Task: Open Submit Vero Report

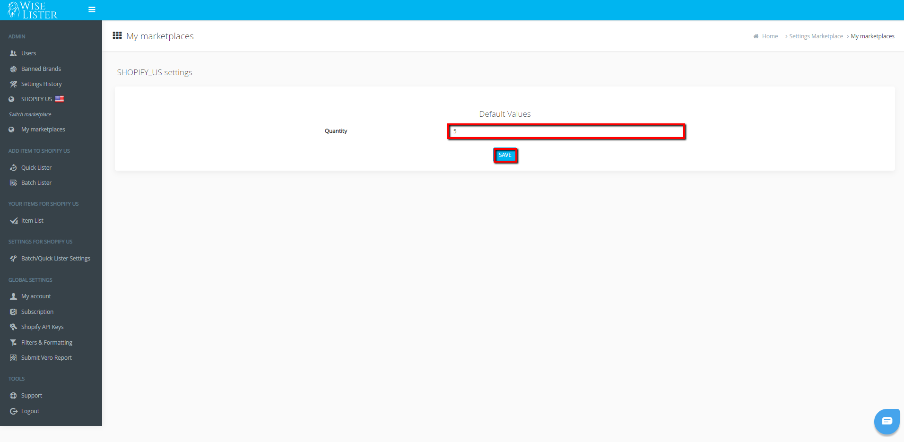Action: (x=46, y=358)
